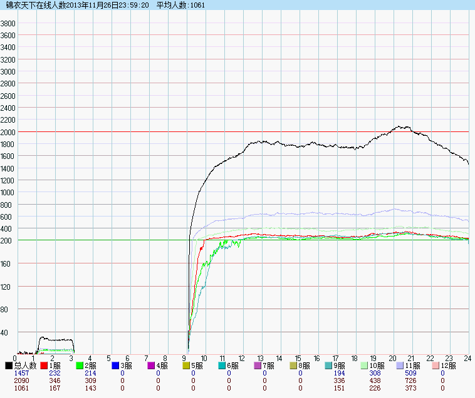The height and width of the screenshot is (398, 475).
Task: Click the blue 3服 legend swatch
Action: click(116, 365)
